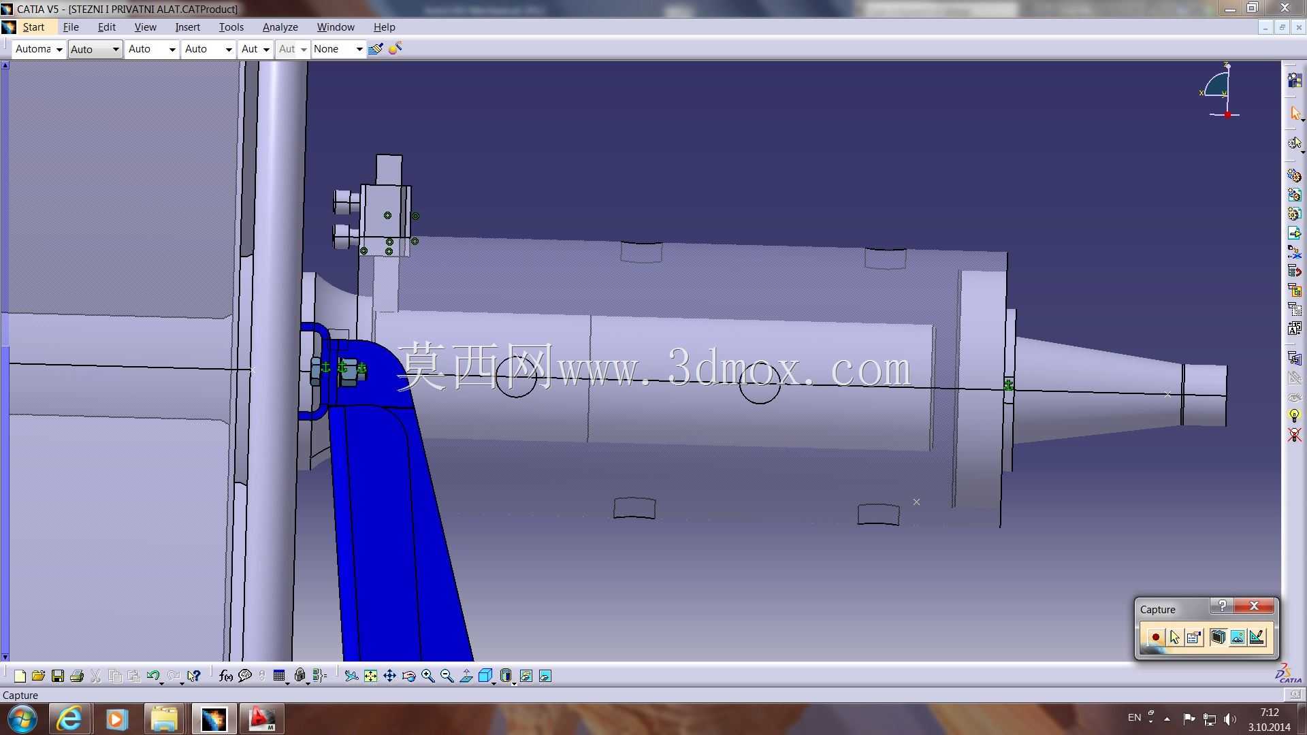Open the Edit menu
Viewport: 1307px width, 735px height.
point(107,27)
